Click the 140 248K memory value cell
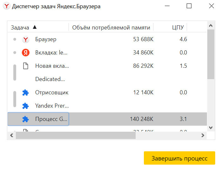Screen dimensions: 219x170 (x=141, y=119)
